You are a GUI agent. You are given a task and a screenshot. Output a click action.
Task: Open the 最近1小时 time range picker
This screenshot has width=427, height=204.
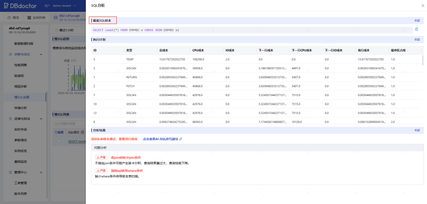69,30
